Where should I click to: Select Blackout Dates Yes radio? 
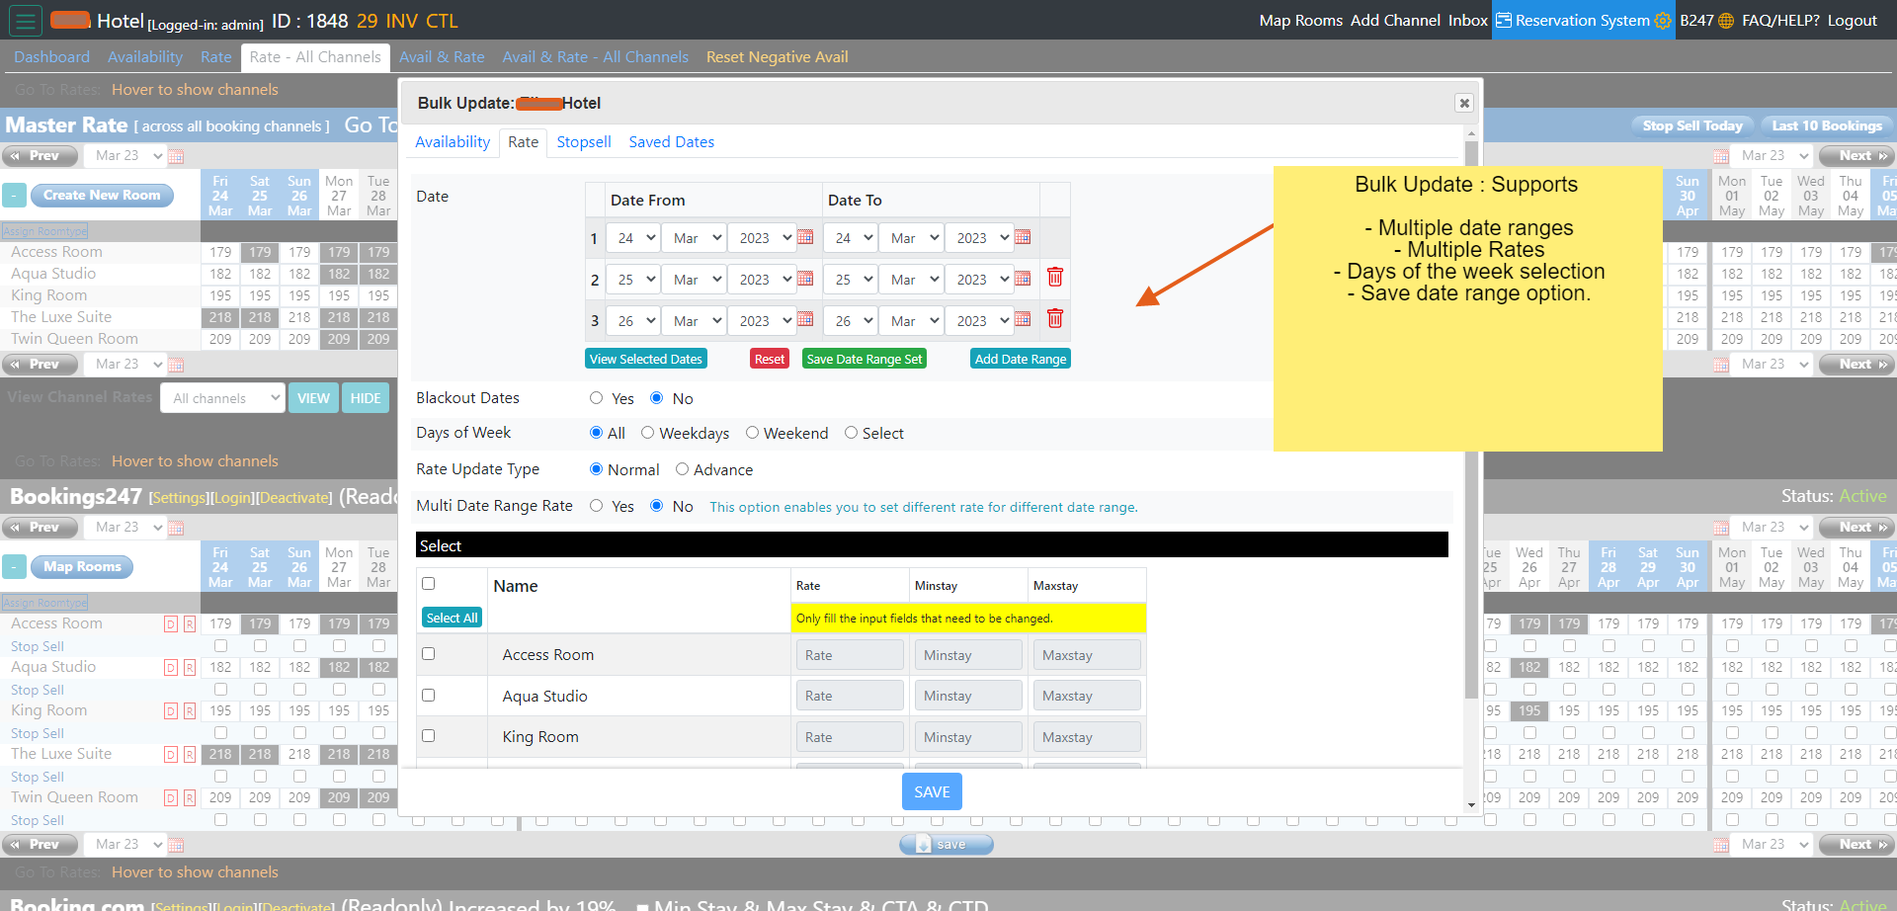coord(596,398)
